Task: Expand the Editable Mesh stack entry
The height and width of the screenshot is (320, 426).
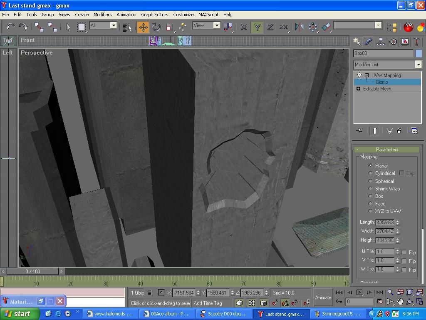Action: [358, 89]
